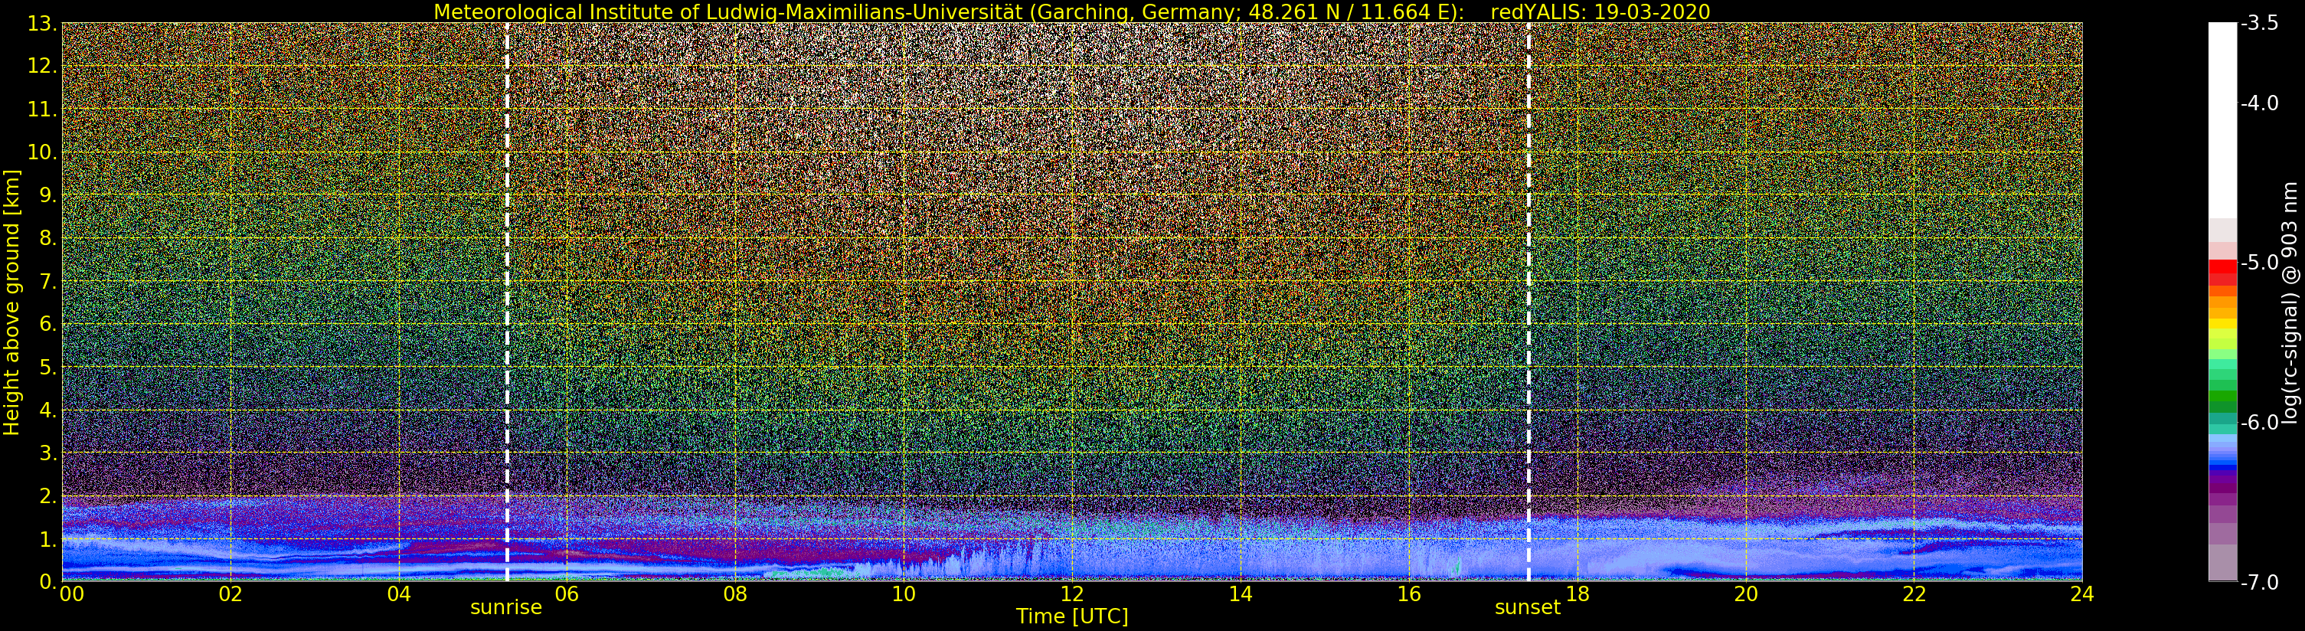Click height tick label '8.'
The height and width of the screenshot is (631, 2305).
47,239
